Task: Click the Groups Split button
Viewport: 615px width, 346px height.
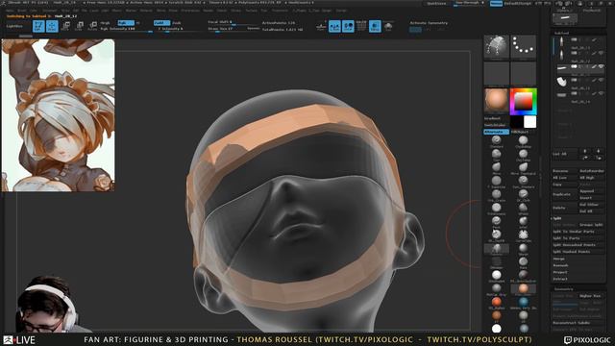Action: click(x=592, y=225)
